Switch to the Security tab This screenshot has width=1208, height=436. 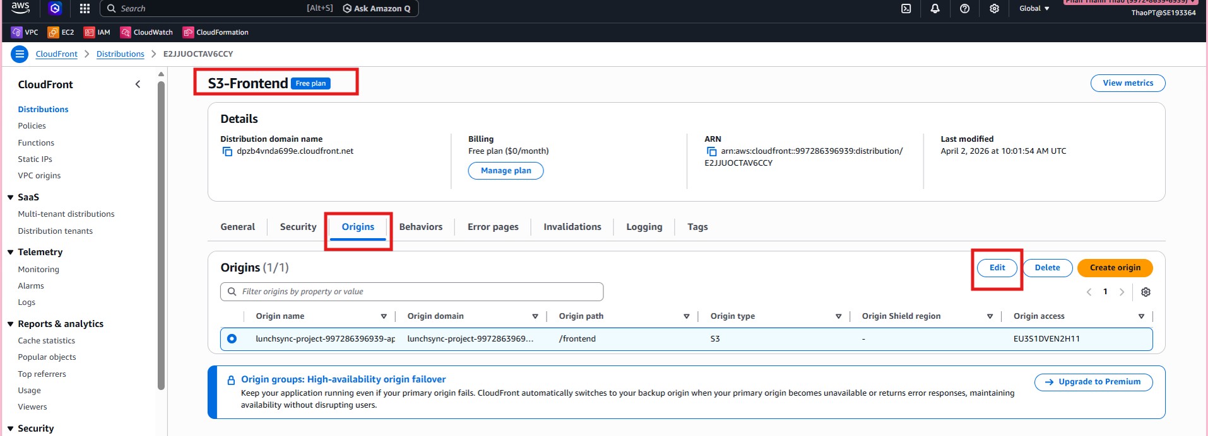click(298, 227)
